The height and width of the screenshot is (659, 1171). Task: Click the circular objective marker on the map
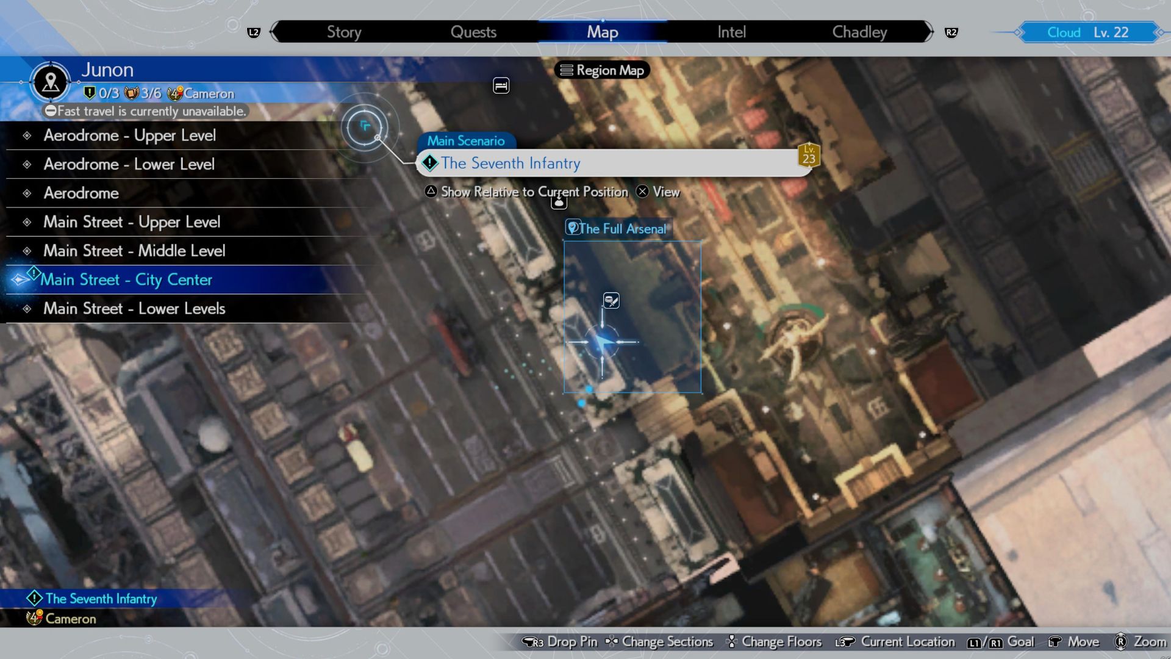click(x=365, y=127)
